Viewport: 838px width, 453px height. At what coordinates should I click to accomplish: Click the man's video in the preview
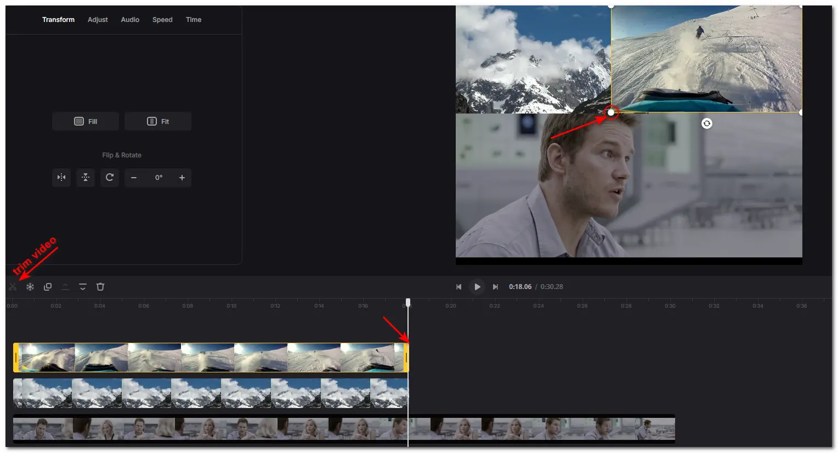coord(629,185)
